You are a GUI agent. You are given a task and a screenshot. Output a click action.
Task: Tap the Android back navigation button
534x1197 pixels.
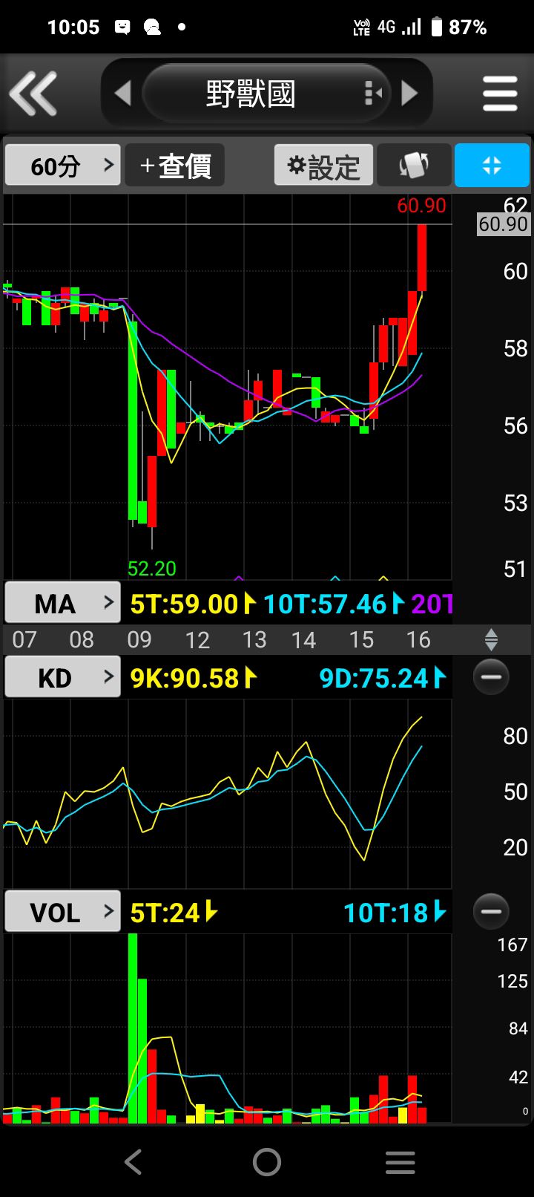[133, 1162]
